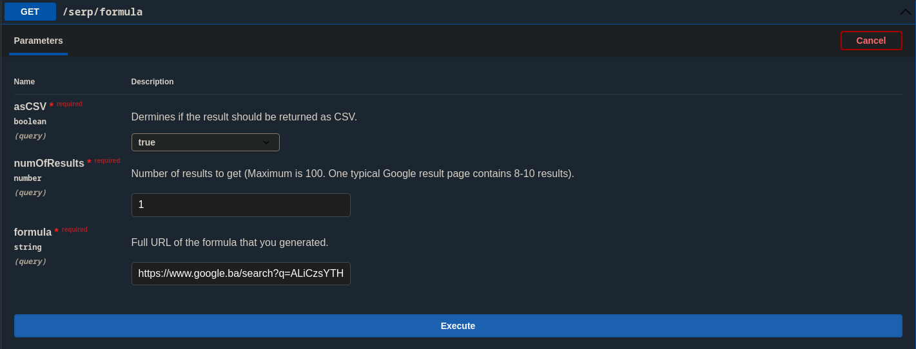Click the asCSV select arrow icon
Screen dimensions: 916x349
click(x=266, y=142)
